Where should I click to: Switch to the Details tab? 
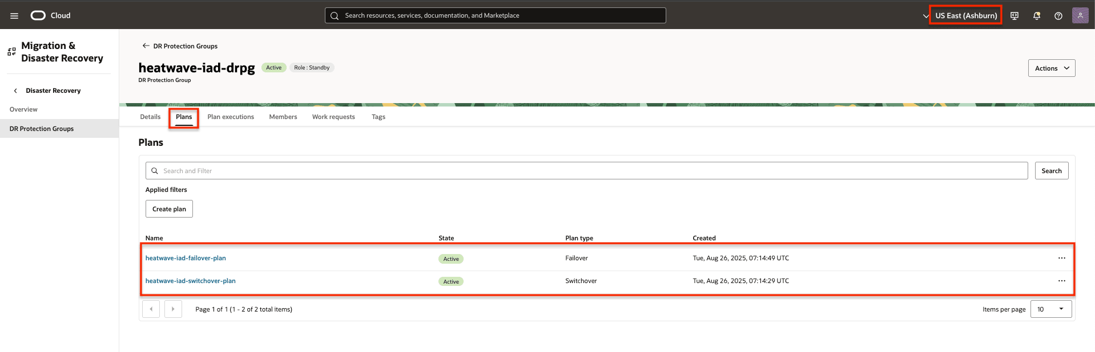[150, 117]
